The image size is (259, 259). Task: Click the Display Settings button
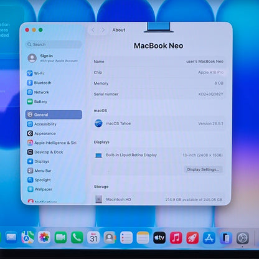tap(203, 169)
